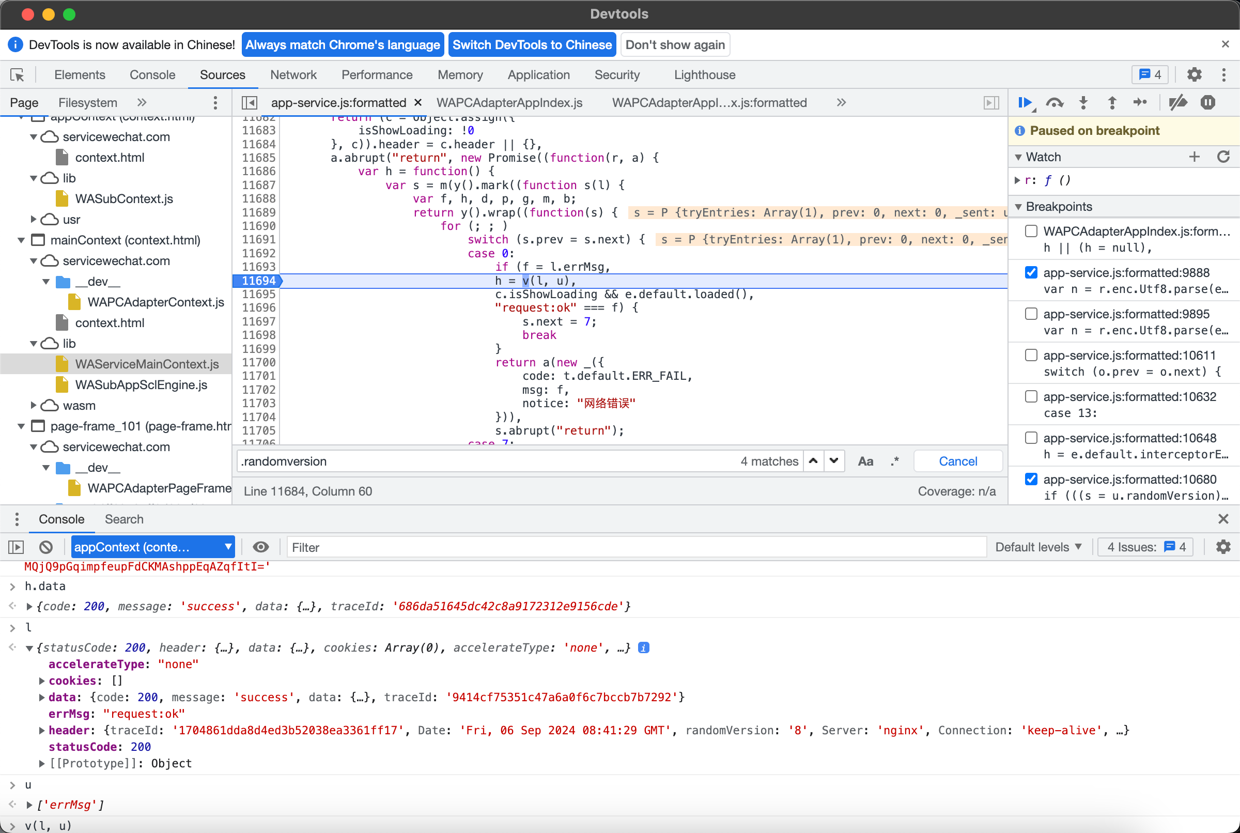The height and width of the screenshot is (833, 1240).
Task: Collapse mainContext (context.html) frame
Action: (21, 240)
